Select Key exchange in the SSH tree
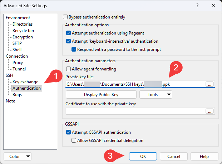Viewport: 222px width, 164px height. tap(25, 82)
